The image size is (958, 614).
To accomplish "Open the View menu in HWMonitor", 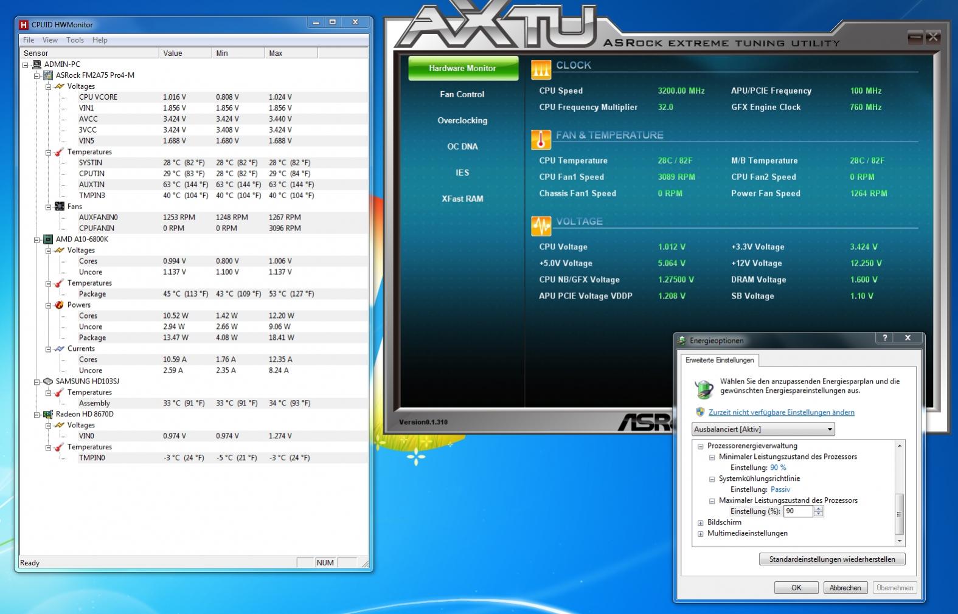I will tap(50, 40).
